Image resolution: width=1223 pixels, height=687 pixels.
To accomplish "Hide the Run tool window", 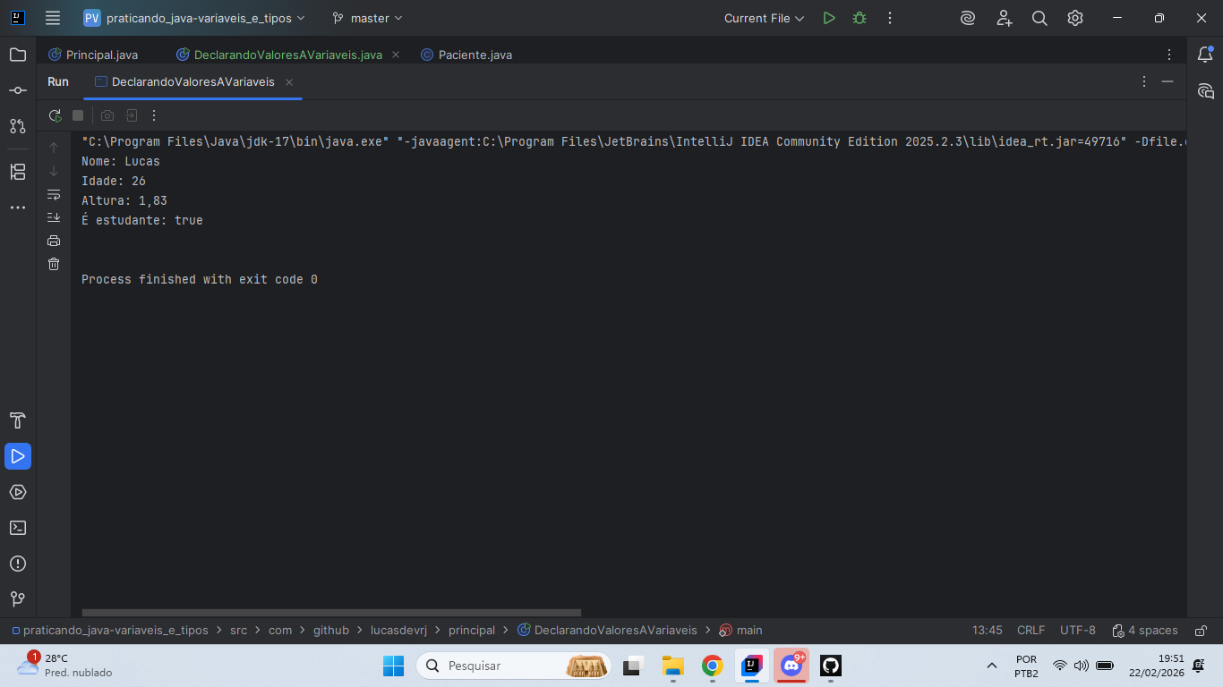I will pos(1167,81).
